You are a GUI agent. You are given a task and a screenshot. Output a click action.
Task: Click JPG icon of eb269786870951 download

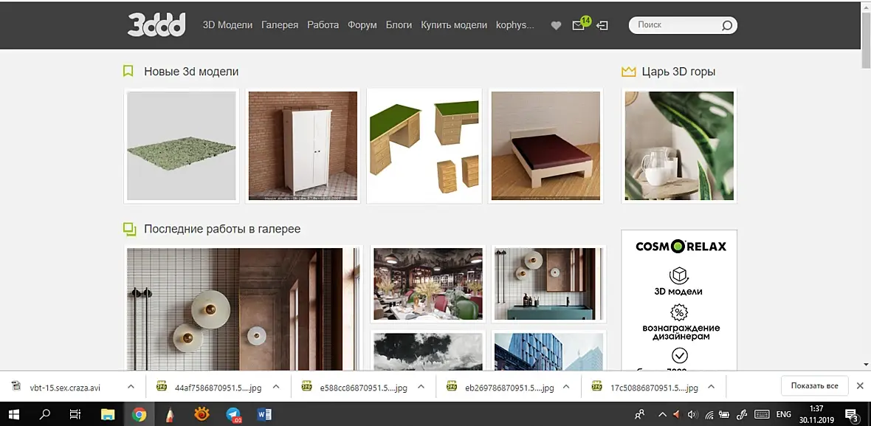tap(452, 387)
